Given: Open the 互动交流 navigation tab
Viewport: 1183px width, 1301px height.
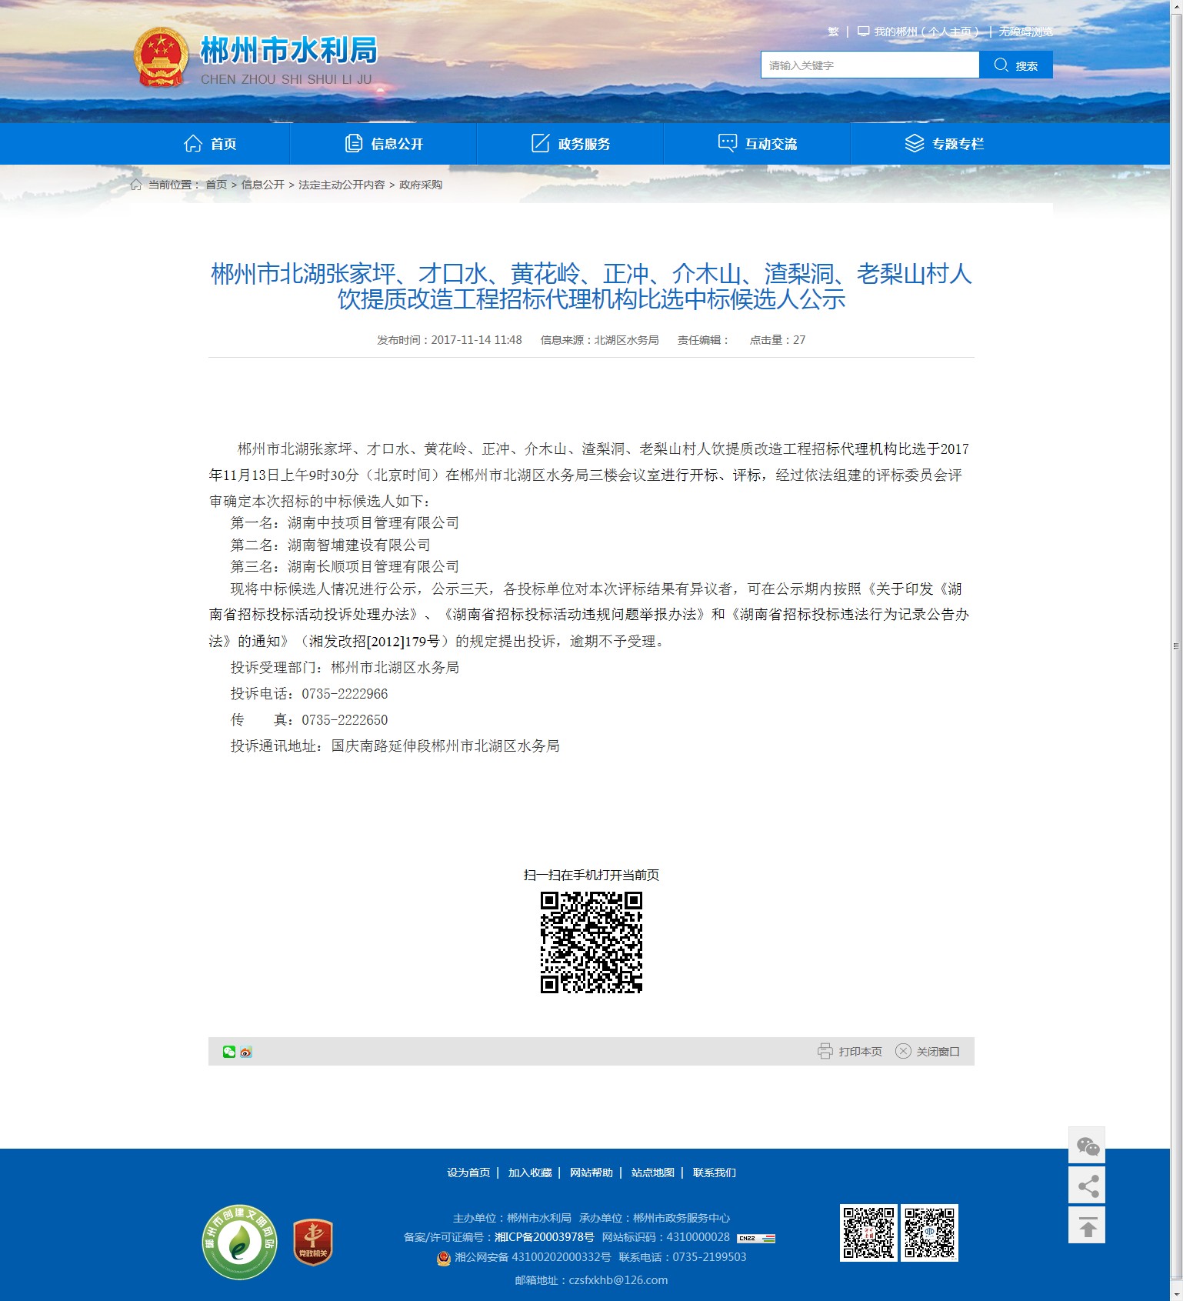Looking at the screenshot, I should [758, 144].
